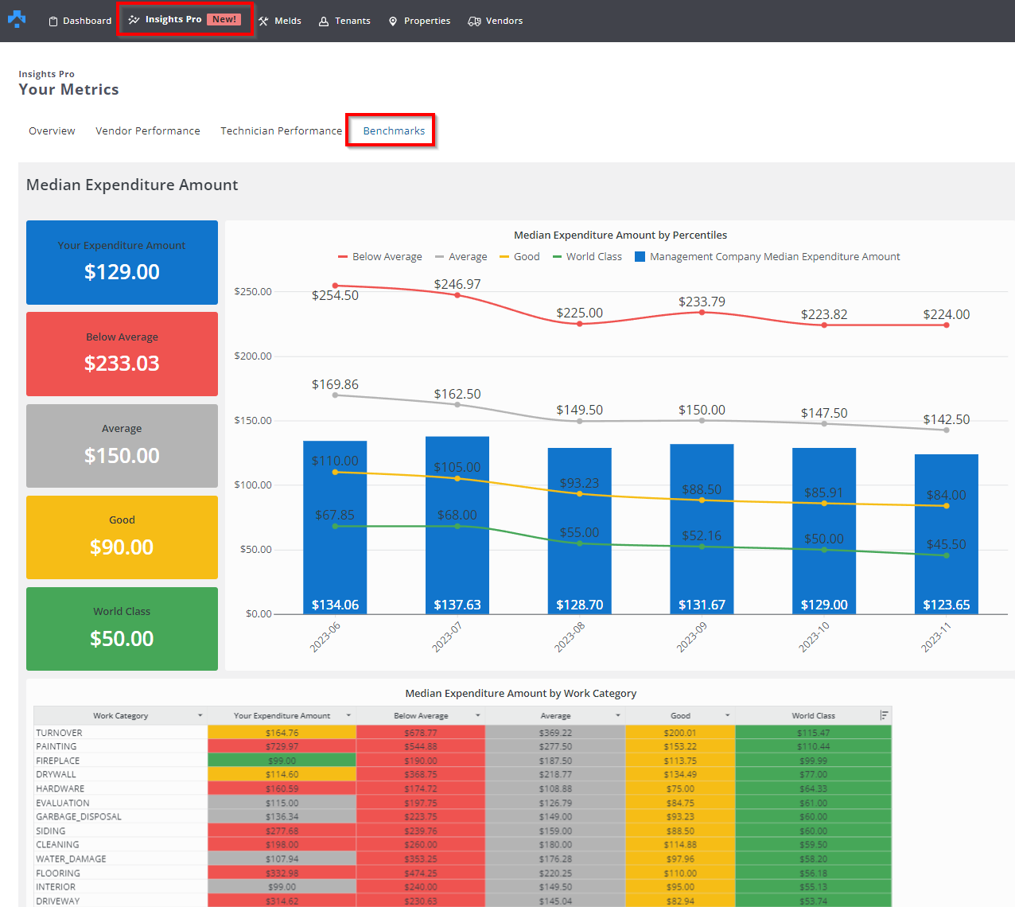Toggle the Below Average legend series

pos(380,257)
